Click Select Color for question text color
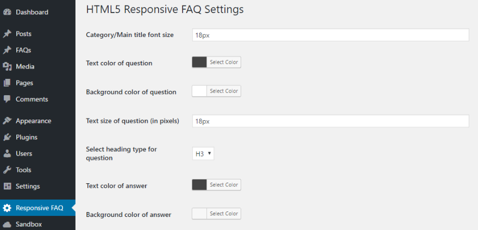This screenshot has height=230, width=478. click(224, 63)
